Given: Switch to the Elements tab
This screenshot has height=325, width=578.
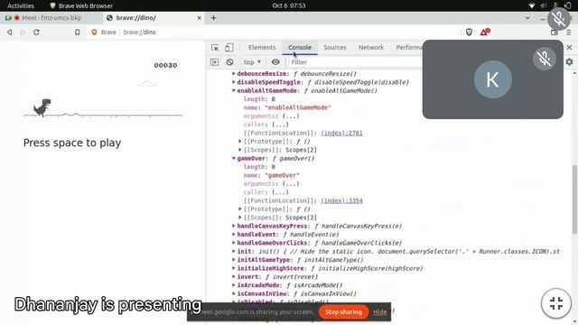Looking at the screenshot, I should click(x=262, y=48).
